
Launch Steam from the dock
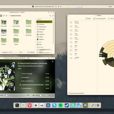[x=67, y=105]
